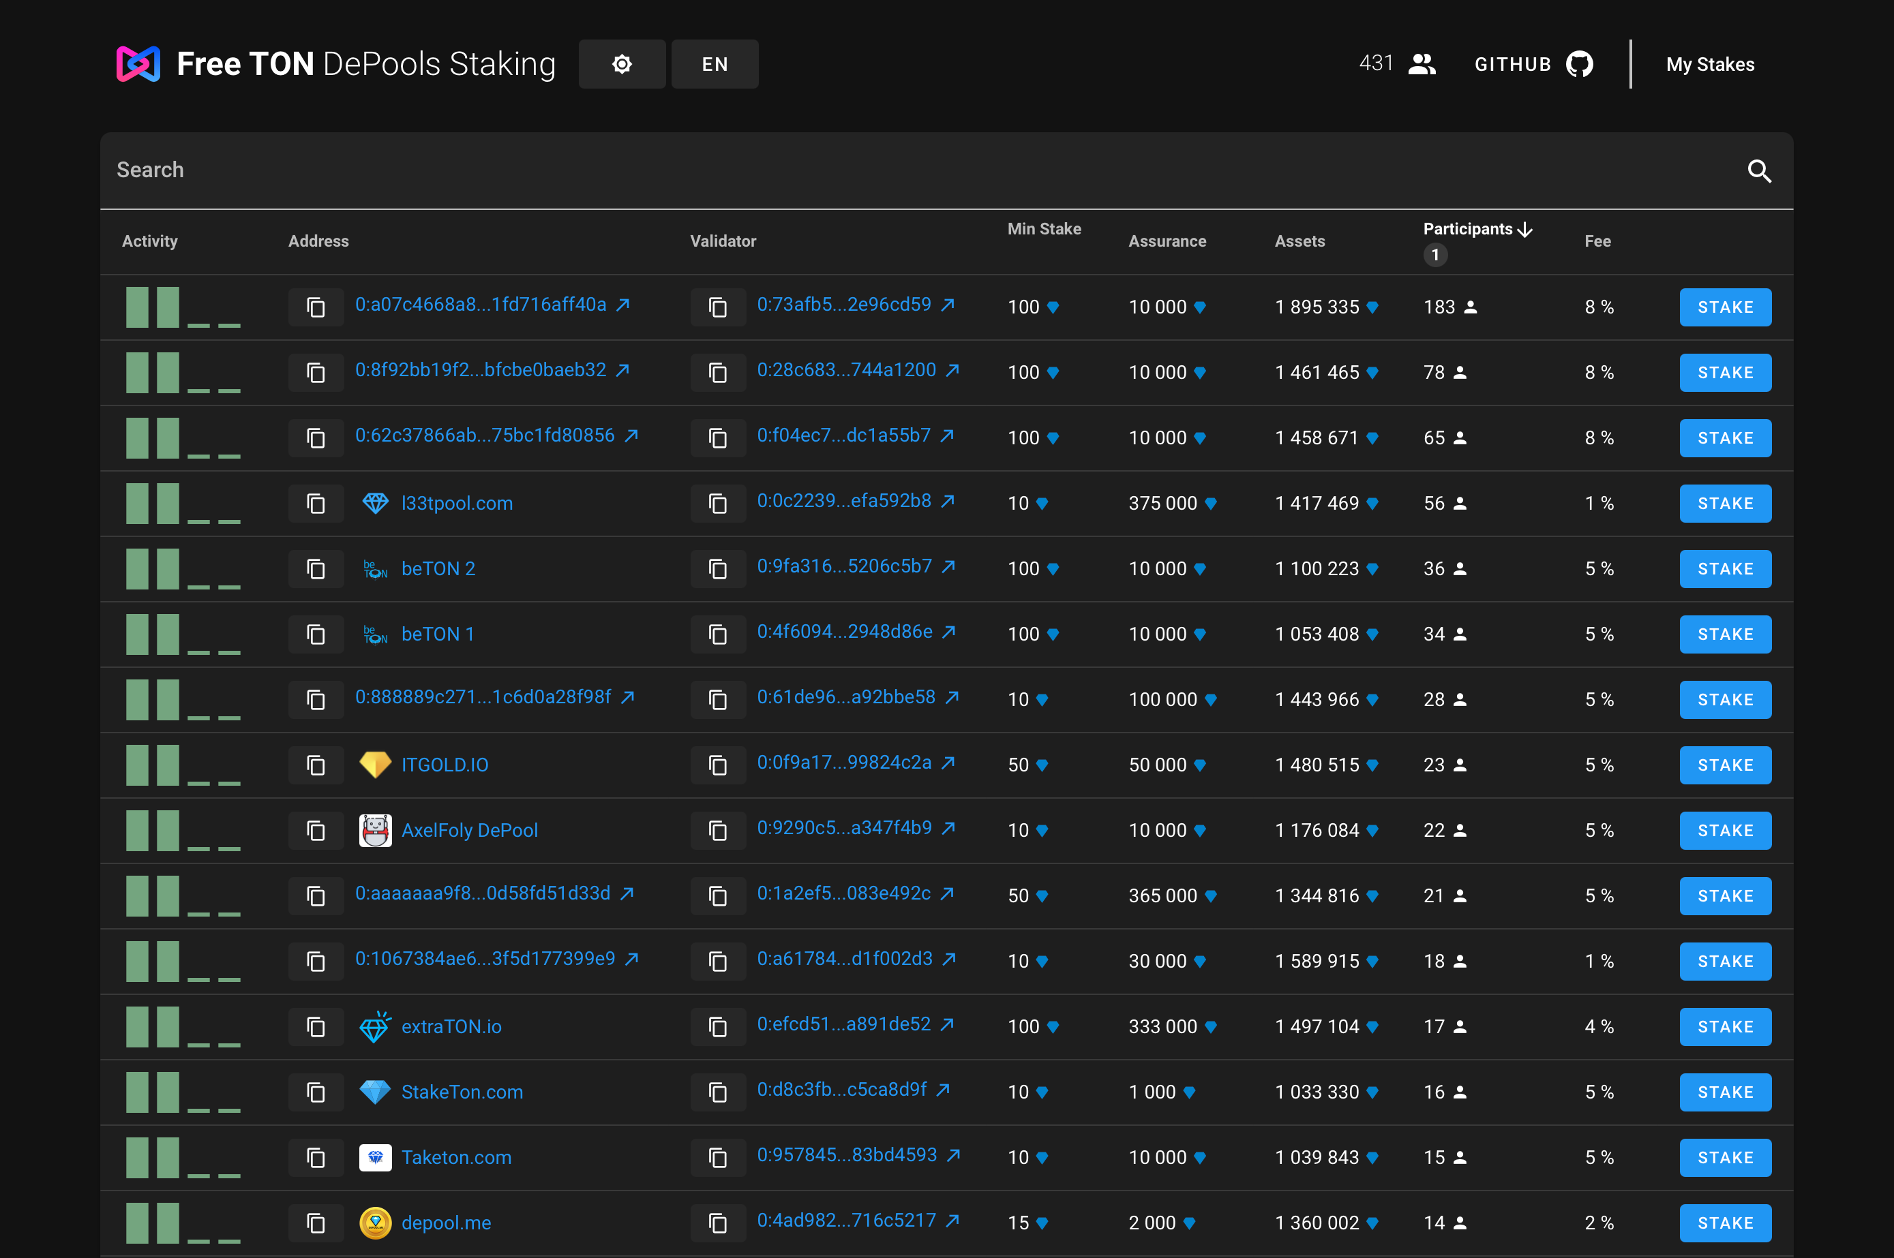
Task: Sort table by Validator column
Action: pyautogui.click(x=722, y=241)
